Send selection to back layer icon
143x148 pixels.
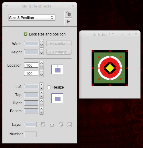coord(70,125)
